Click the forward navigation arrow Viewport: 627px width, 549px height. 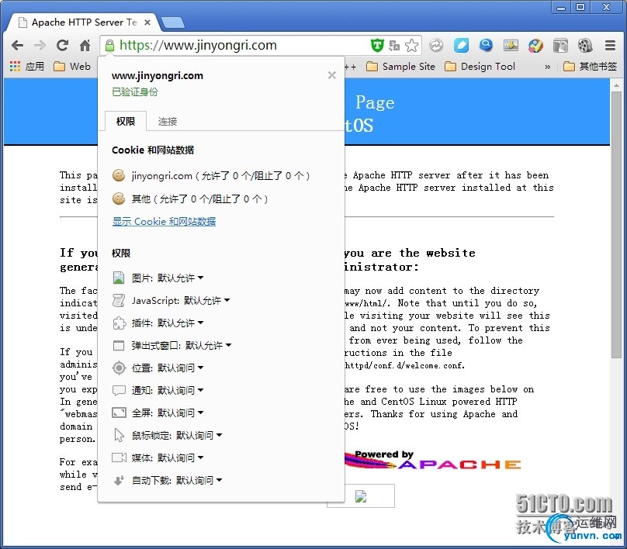coord(40,46)
